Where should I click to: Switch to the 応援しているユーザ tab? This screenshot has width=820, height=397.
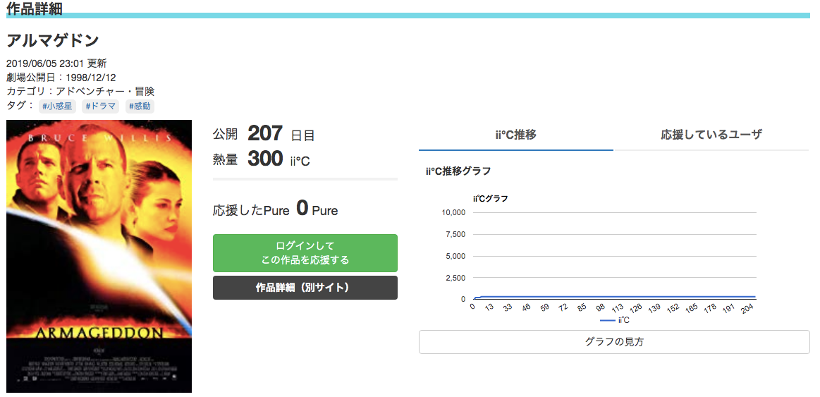coord(711,135)
